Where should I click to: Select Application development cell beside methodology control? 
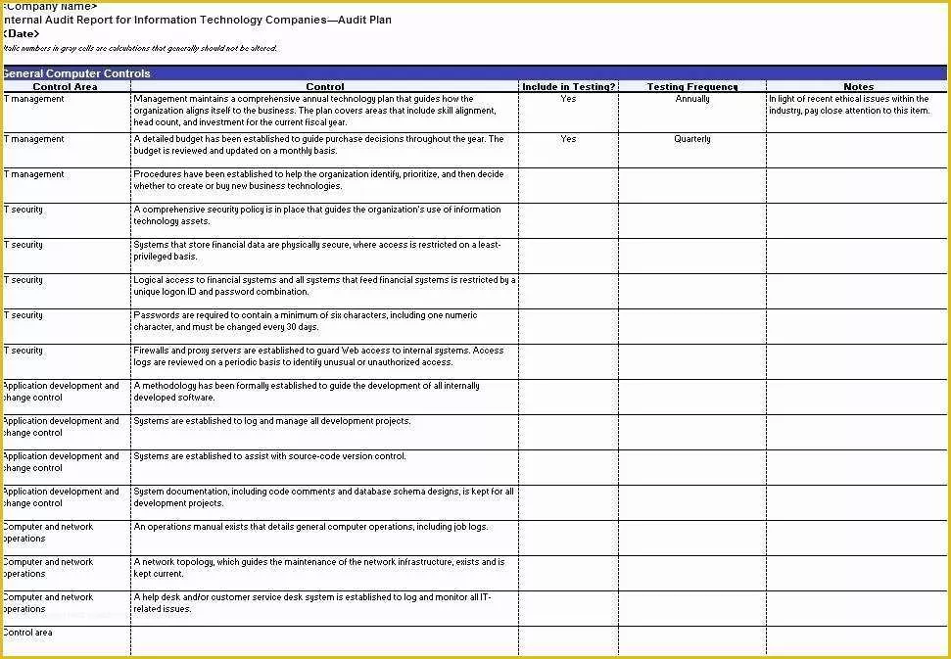pyautogui.click(x=67, y=398)
